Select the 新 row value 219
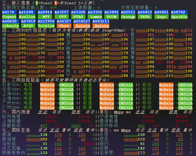Screen dimensions: 196x156 (151, 76)
